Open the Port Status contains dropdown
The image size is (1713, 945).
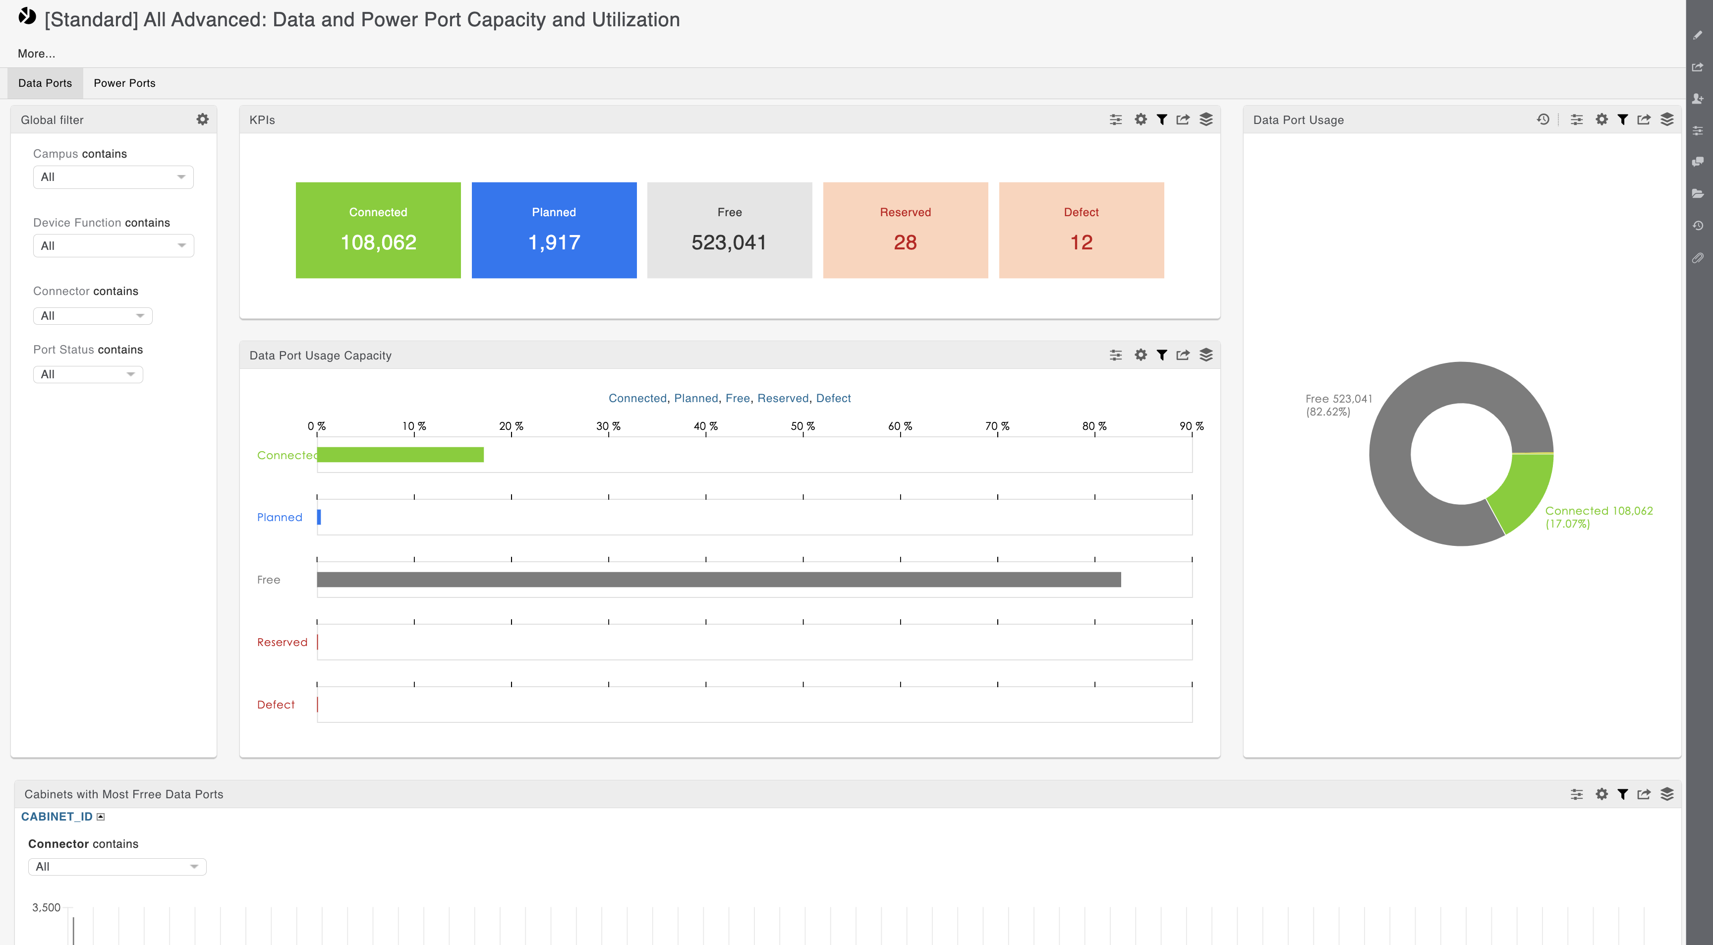point(88,374)
